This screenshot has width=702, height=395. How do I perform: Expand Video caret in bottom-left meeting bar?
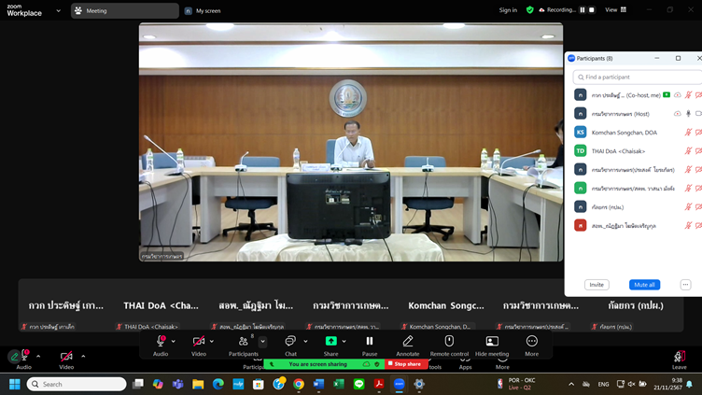coord(83,357)
